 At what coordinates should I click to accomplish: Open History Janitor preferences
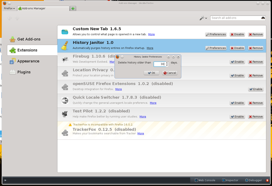click(x=216, y=48)
